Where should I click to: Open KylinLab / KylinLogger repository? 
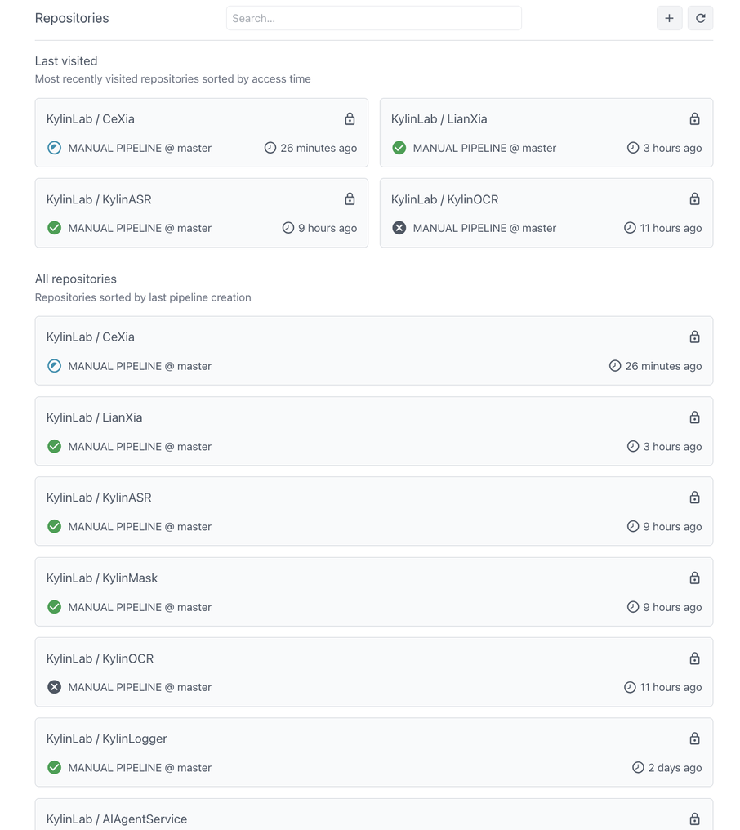[374, 752]
